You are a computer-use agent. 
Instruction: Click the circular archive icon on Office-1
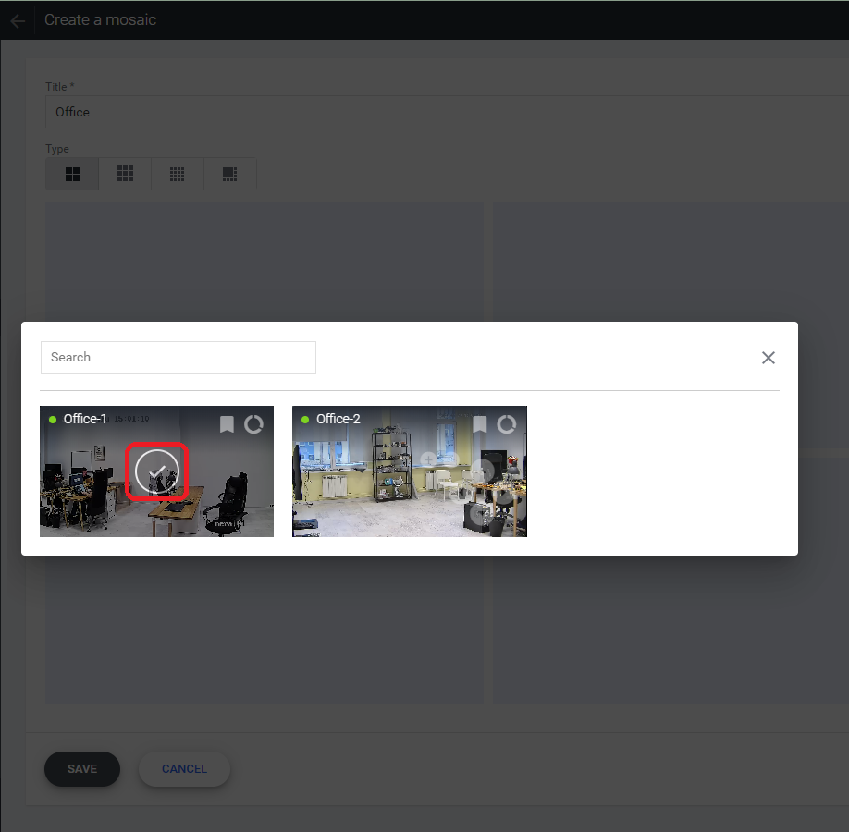coord(253,424)
